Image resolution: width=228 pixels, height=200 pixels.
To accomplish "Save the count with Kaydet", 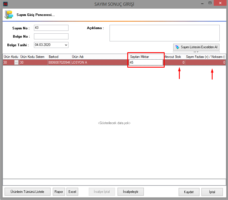I will [189, 192].
